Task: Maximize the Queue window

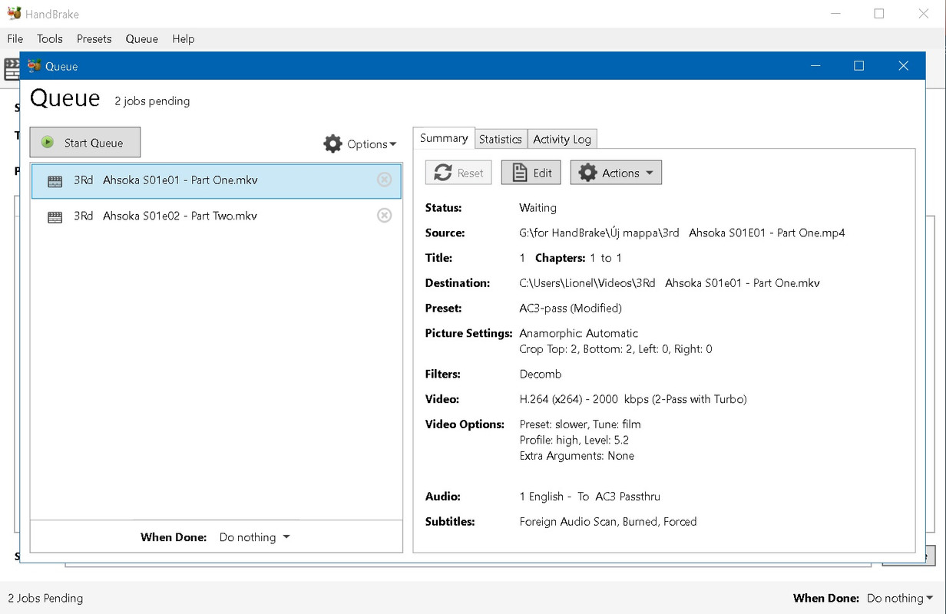Action: 859,66
